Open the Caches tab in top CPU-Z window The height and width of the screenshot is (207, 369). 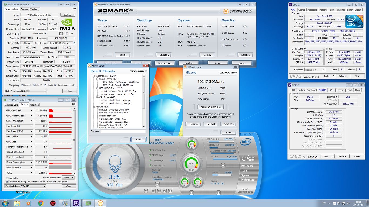click(302, 10)
